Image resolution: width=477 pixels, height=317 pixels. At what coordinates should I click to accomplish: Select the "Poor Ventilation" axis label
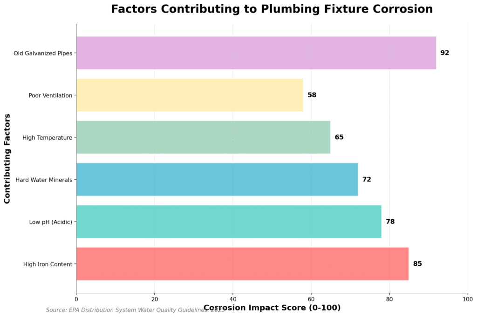coord(50,95)
